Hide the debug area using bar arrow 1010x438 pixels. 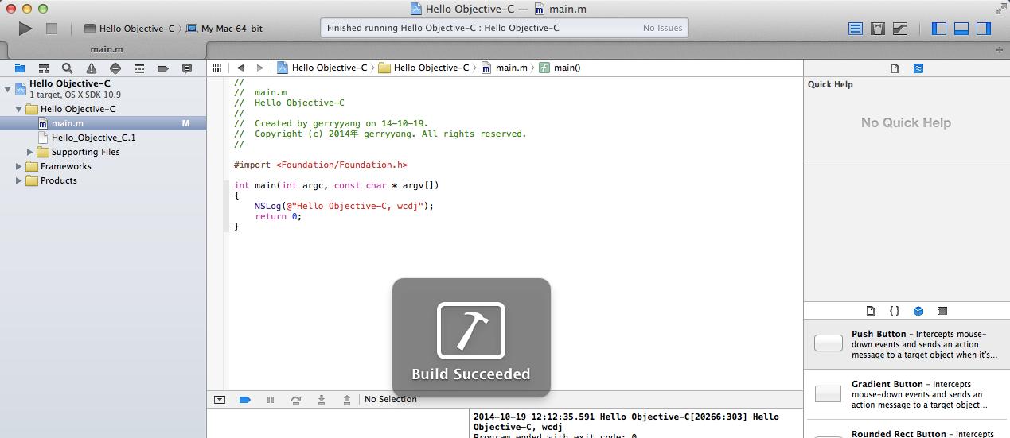[220, 400]
